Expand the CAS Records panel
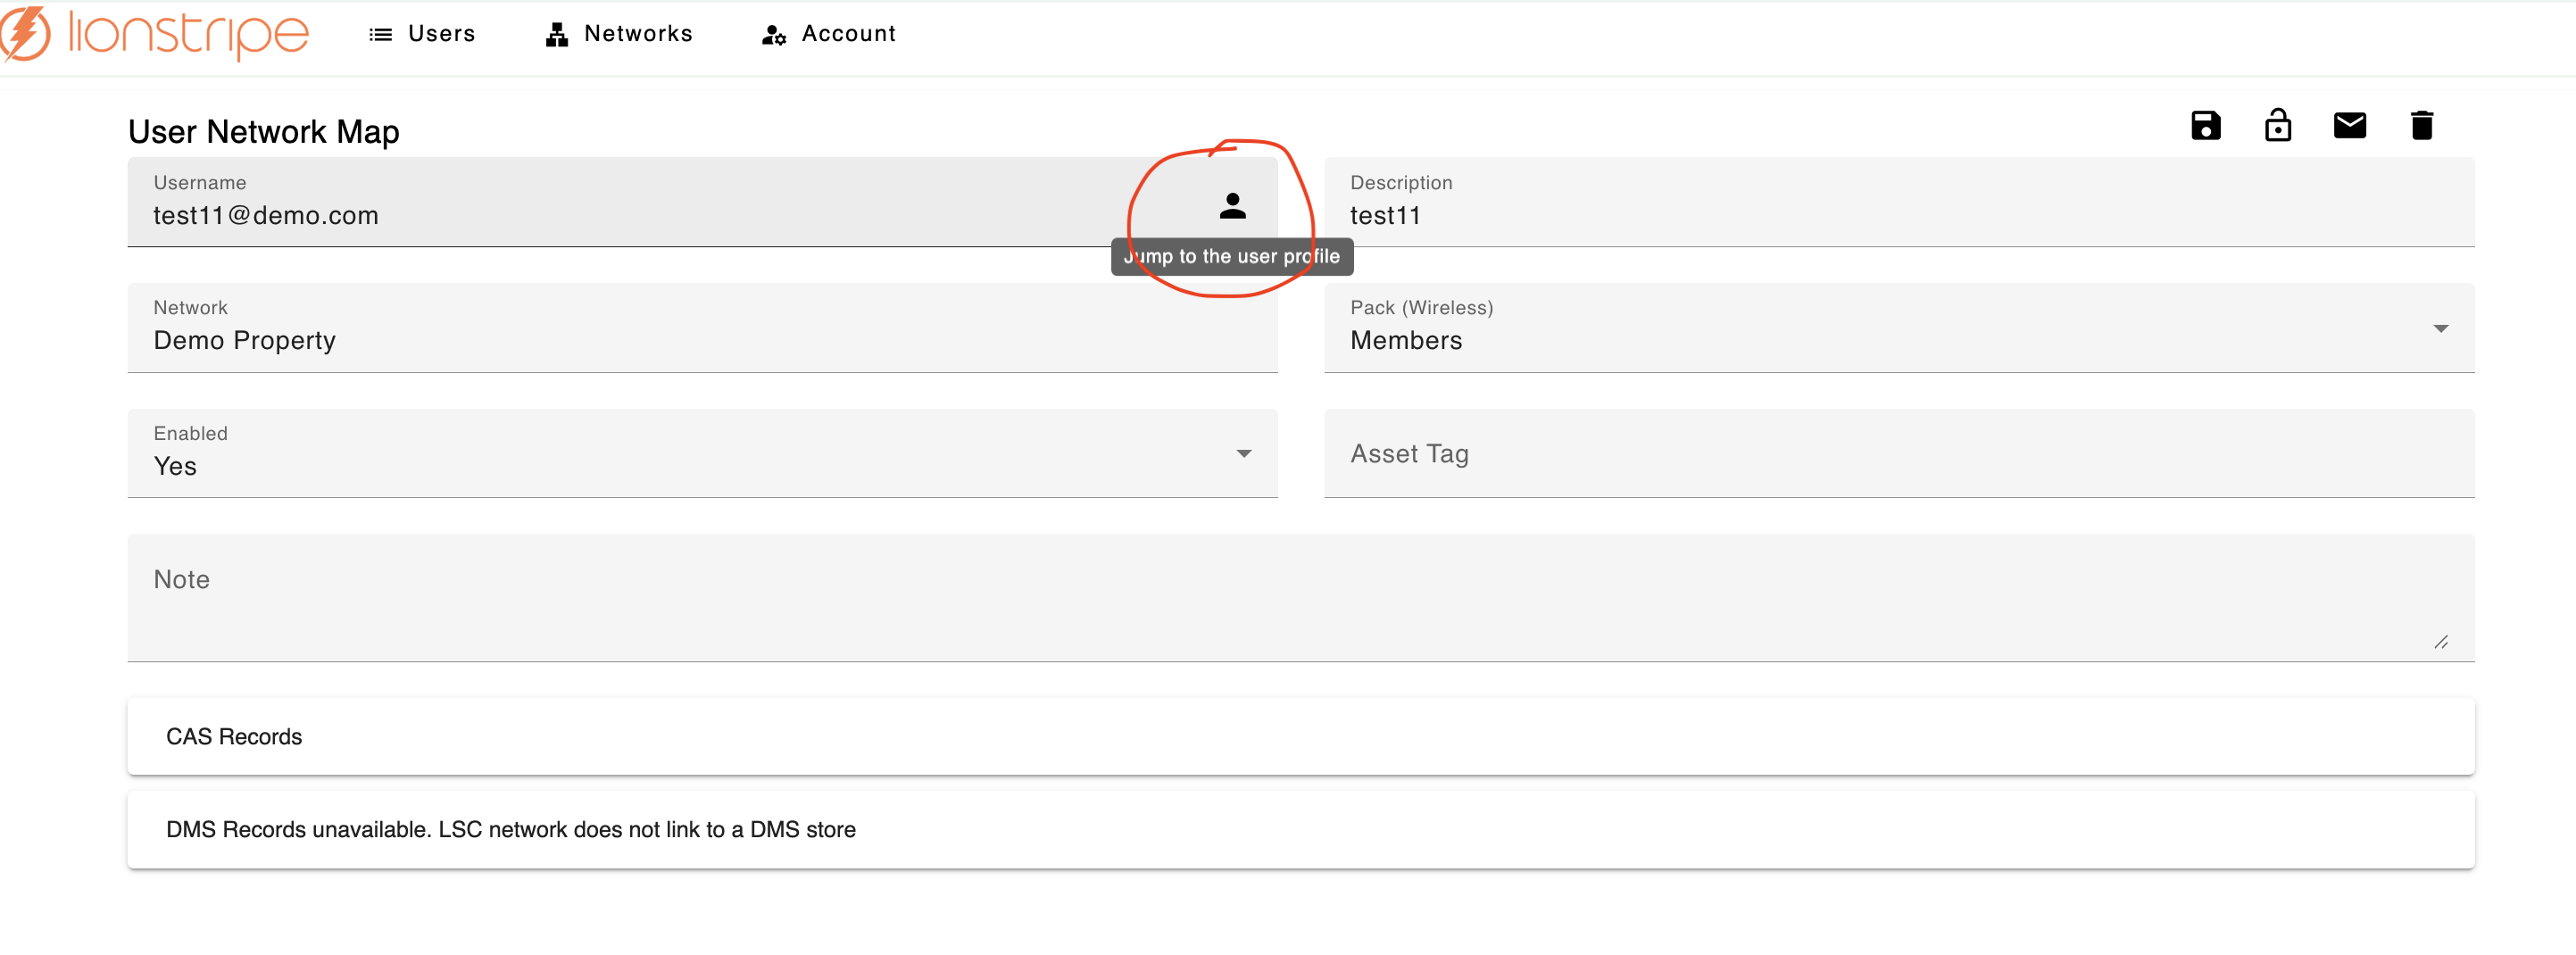Image resolution: width=2576 pixels, height=955 pixels. pyautogui.click(x=1300, y=736)
